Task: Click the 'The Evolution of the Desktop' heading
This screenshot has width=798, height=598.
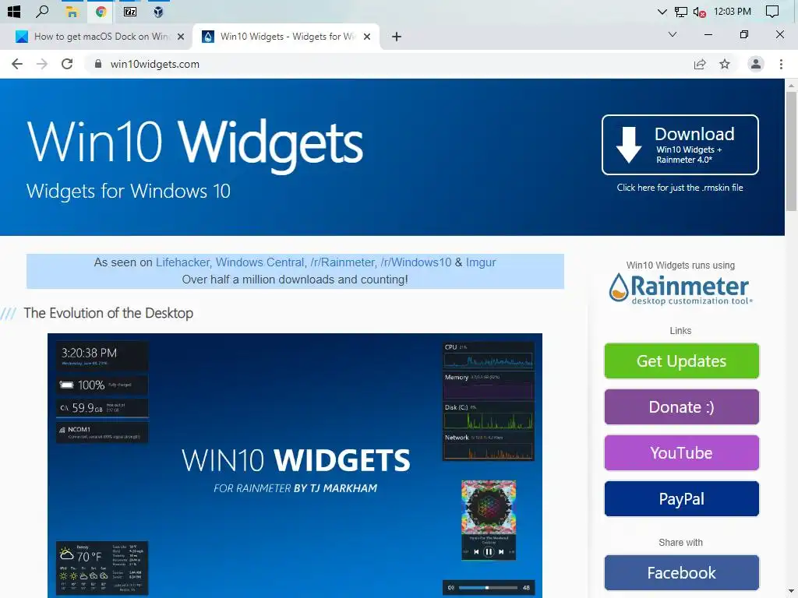Action: pyautogui.click(x=108, y=313)
